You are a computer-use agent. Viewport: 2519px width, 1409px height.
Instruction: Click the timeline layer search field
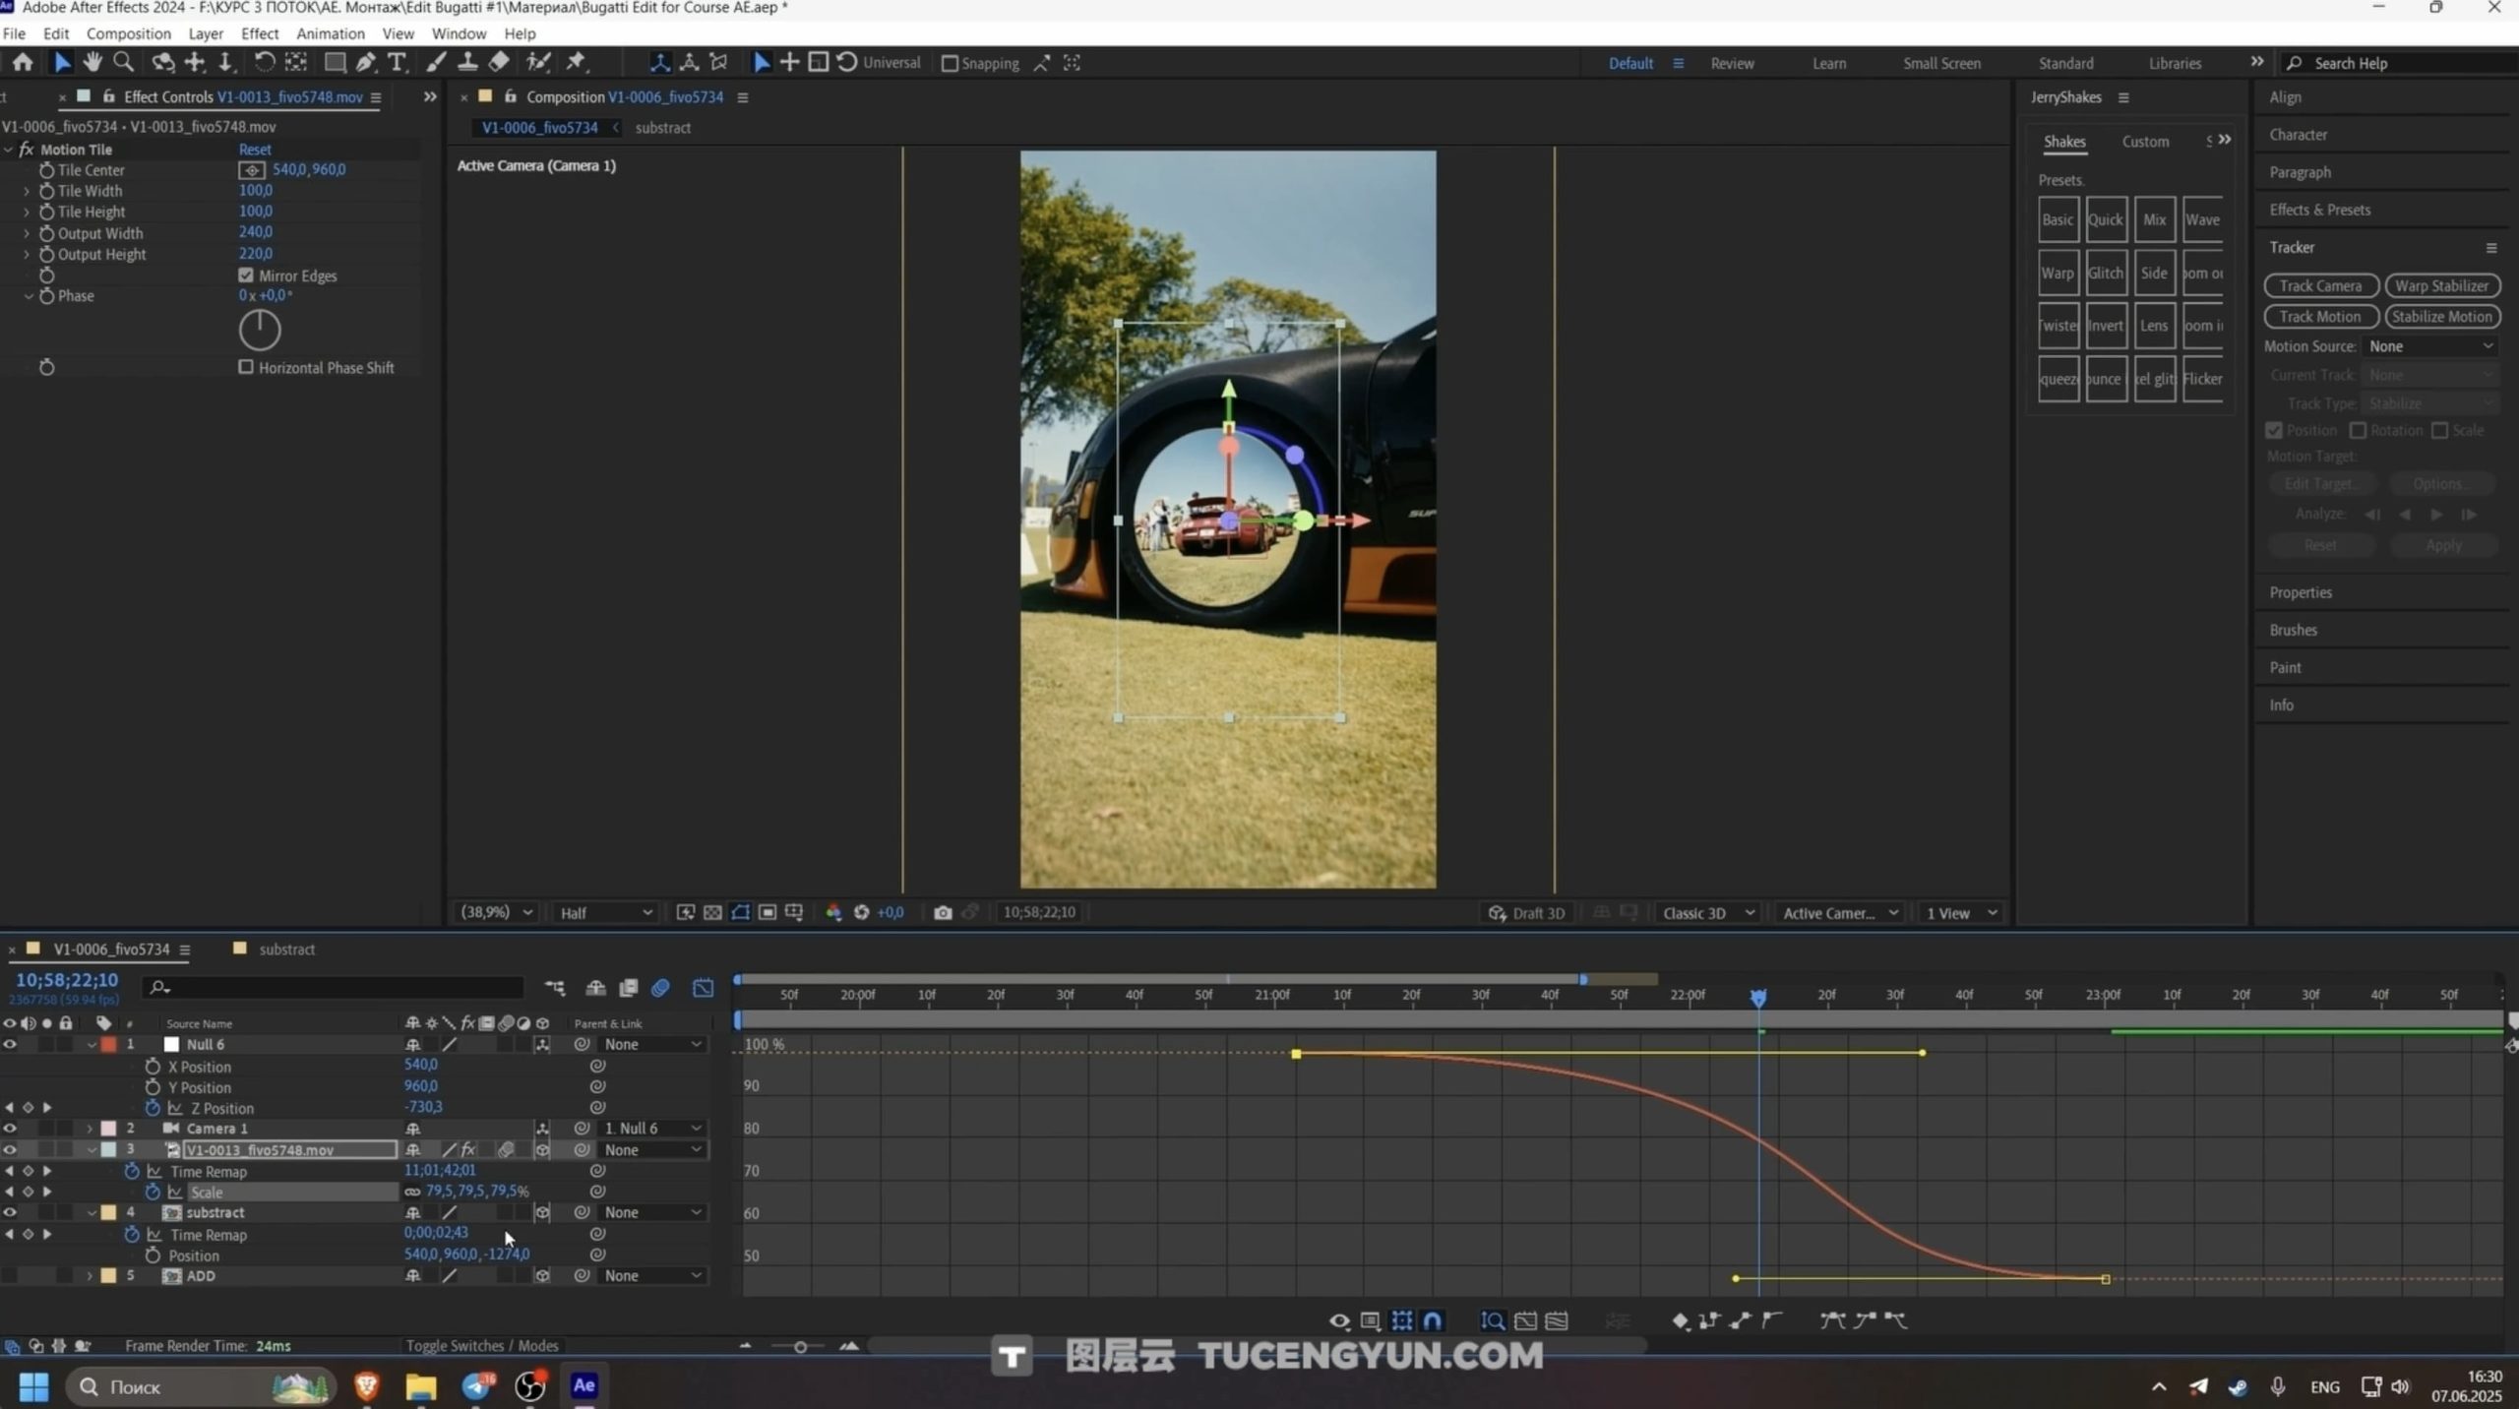(335, 987)
